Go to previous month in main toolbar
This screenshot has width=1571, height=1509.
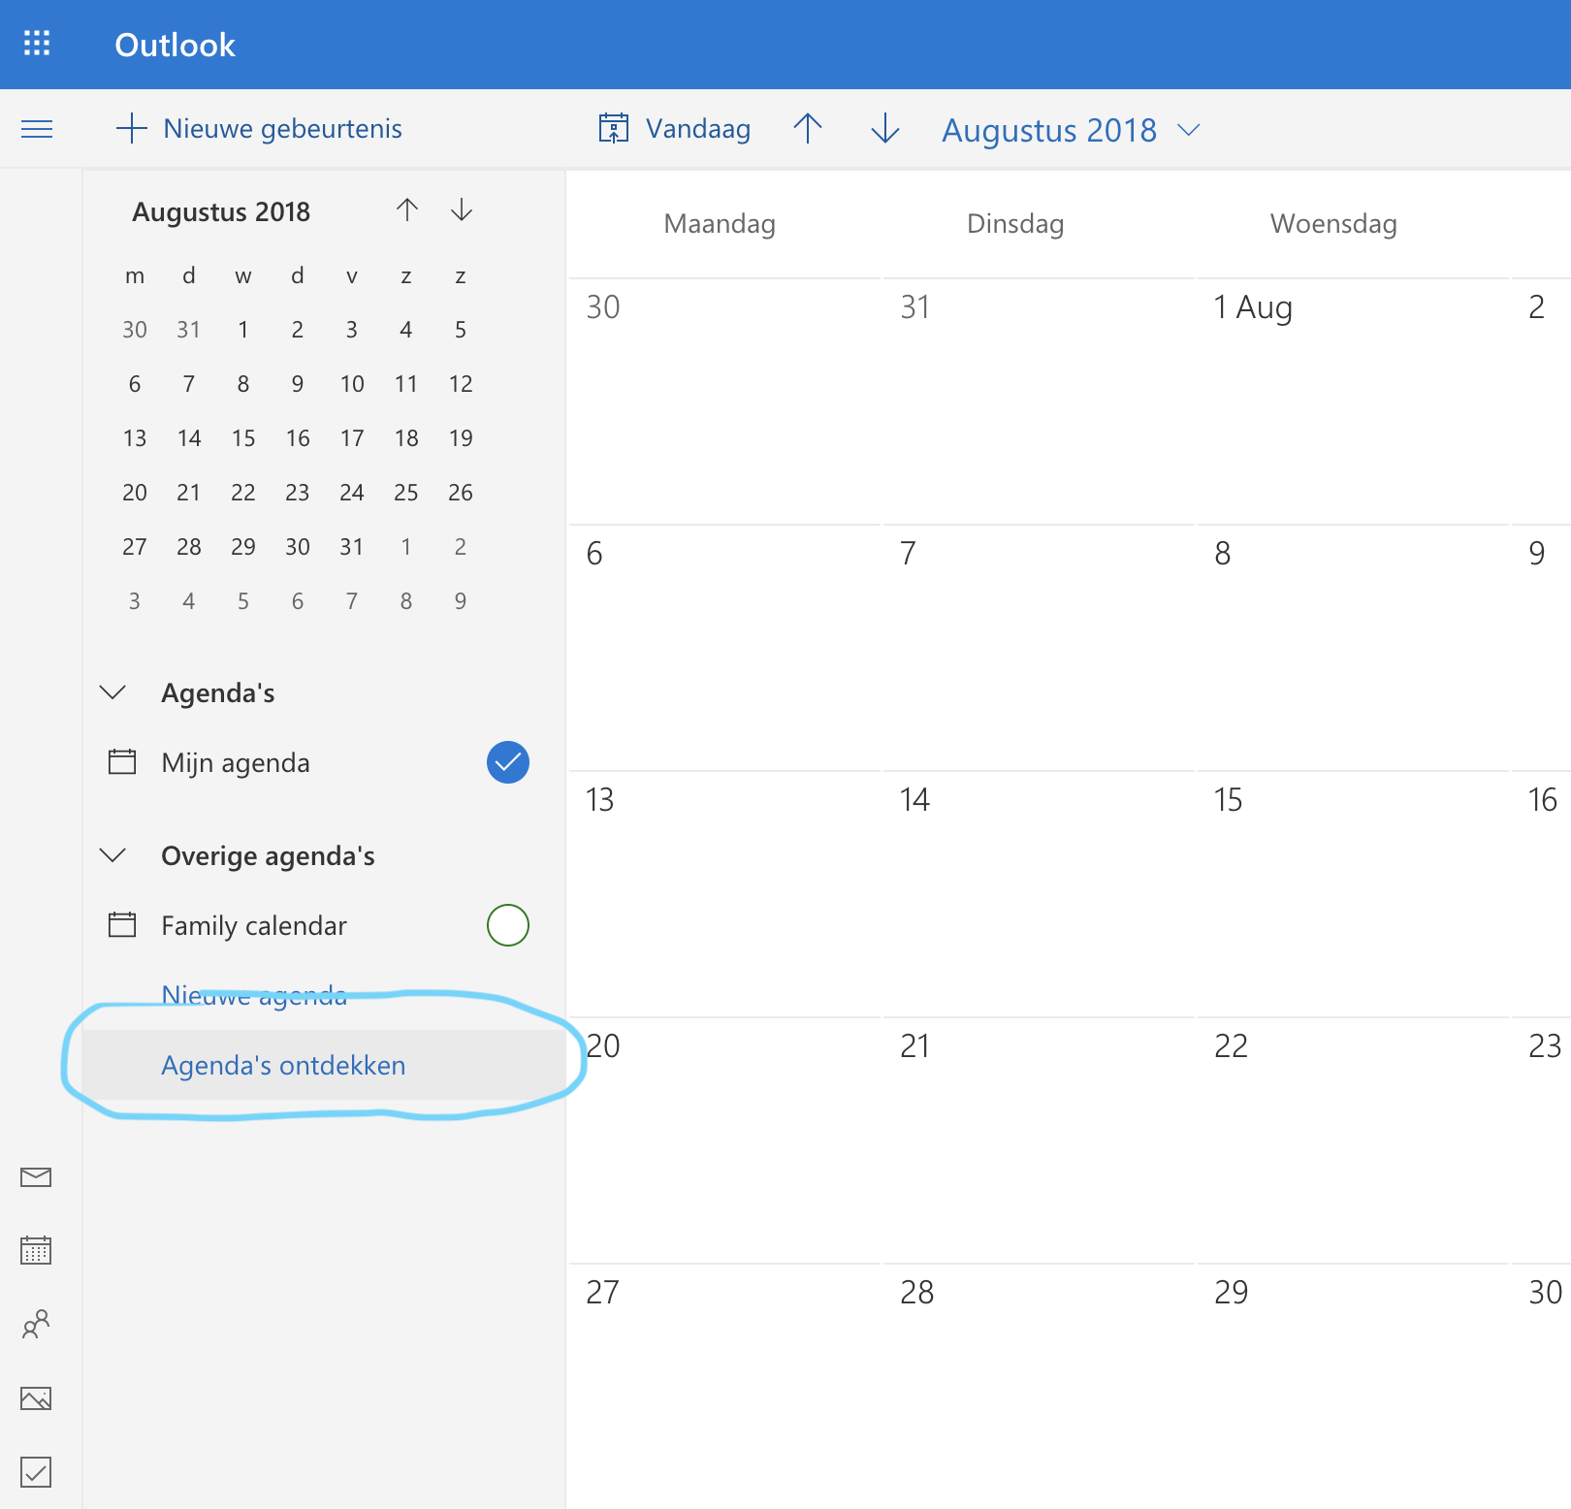pyautogui.click(x=807, y=129)
